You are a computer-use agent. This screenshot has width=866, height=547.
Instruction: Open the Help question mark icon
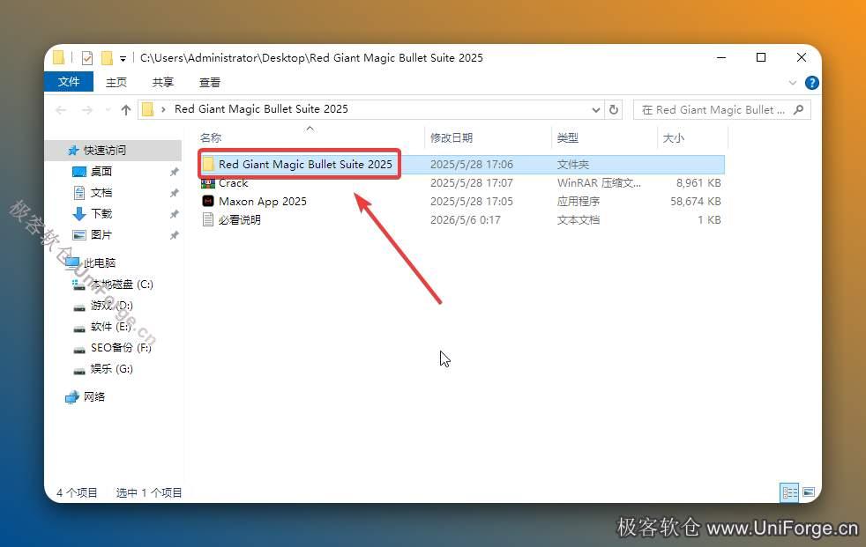811,83
